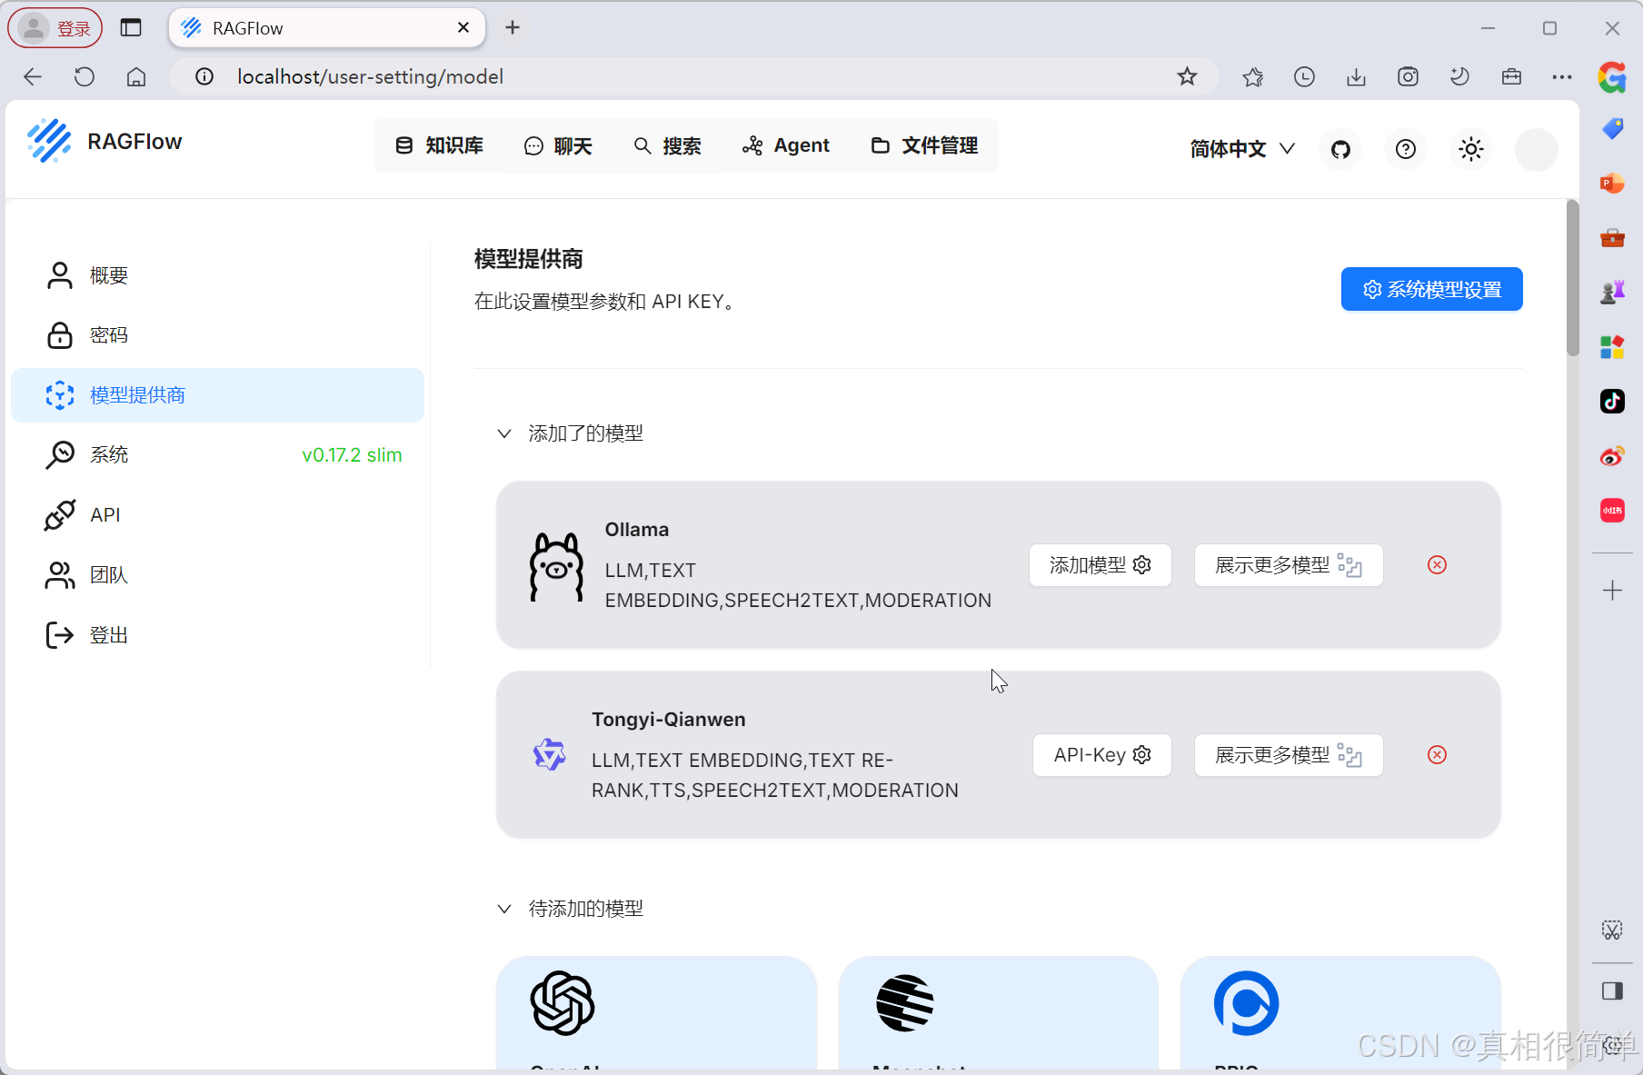1643x1075 pixels.
Task: Select 概要 in the settings sidebar
Action: (218, 275)
